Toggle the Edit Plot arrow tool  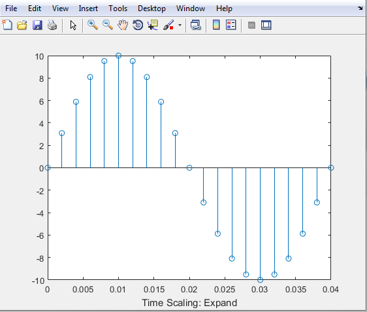pos(73,25)
